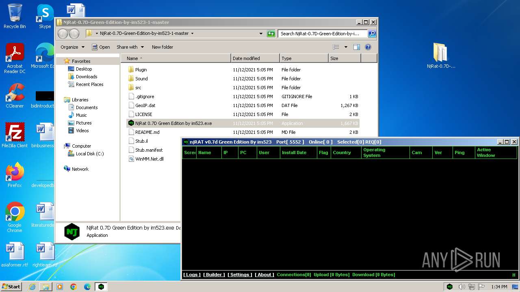Click the njRAT Ping column header
Viewport: 520px width, 292px height.
click(x=464, y=152)
